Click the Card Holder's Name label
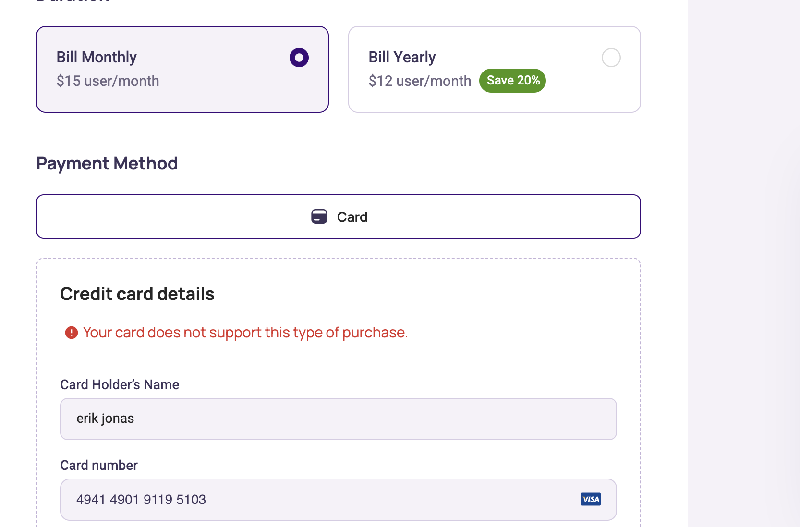Screen dimensions: 800x527 click(120, 384)
